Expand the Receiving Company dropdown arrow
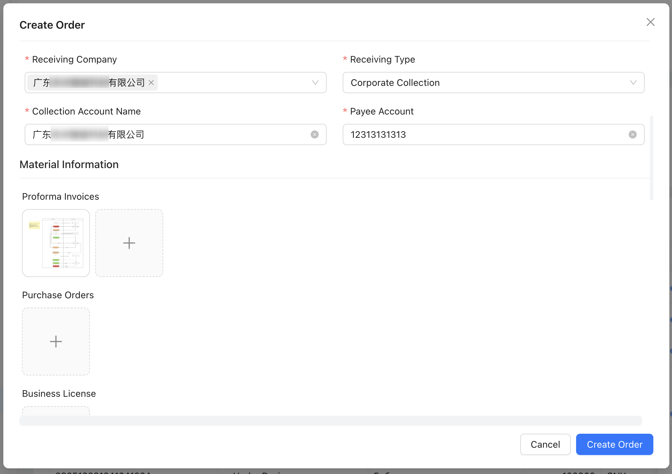 pos(315,83)
